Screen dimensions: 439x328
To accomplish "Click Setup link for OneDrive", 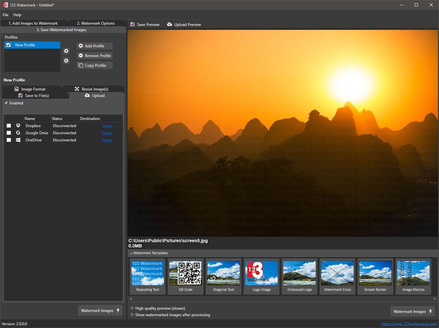I will pos(107,140).
